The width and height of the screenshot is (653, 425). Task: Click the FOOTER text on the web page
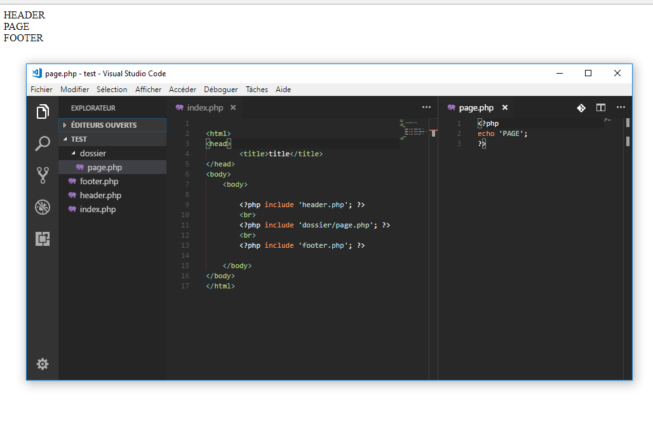click(24, 38)
